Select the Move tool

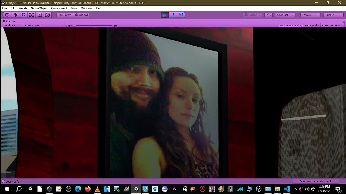(15, 15)
